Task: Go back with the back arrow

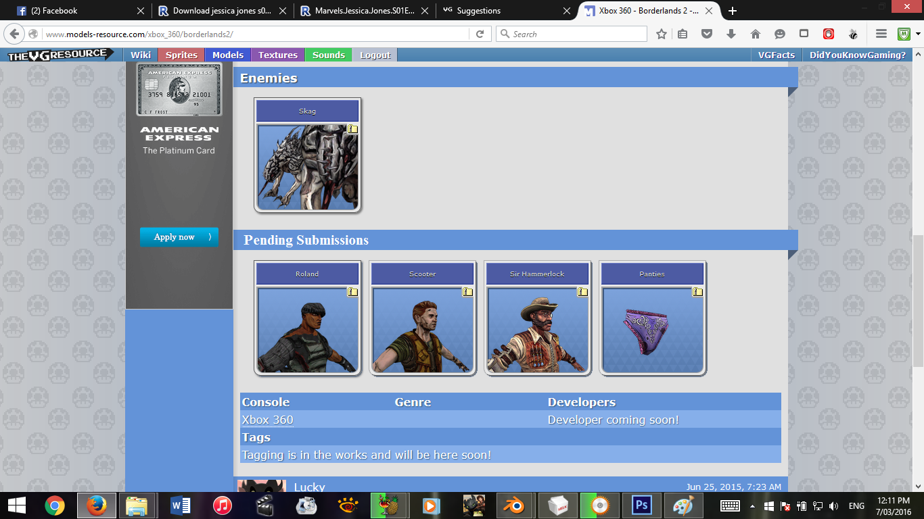Action: (15, 34)
